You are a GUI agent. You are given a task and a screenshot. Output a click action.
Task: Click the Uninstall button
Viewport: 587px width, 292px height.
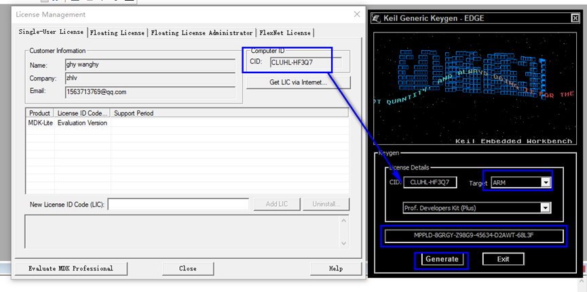tap(326, 204)
